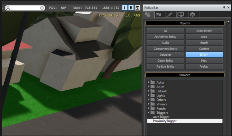Select the Render folder label
The height and width of the screenshot is (136, 232).
[161, 108]
